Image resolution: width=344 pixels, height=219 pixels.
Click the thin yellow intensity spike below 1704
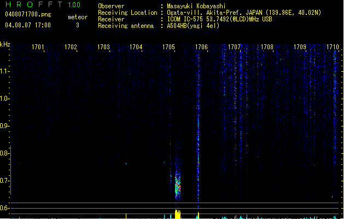126,216
